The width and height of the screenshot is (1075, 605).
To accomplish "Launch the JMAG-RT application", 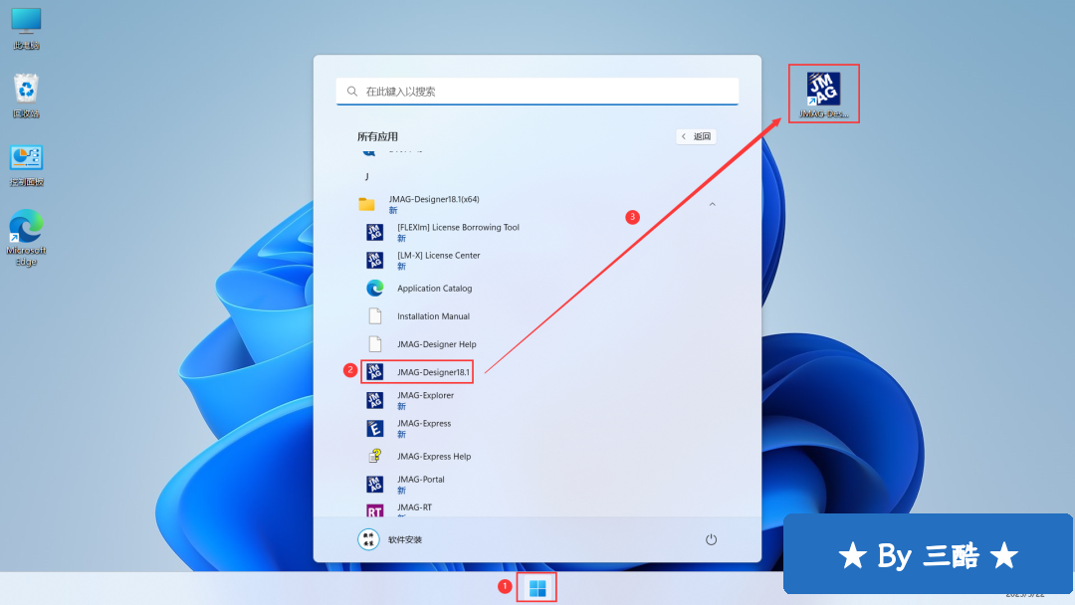I will point(398,509).
